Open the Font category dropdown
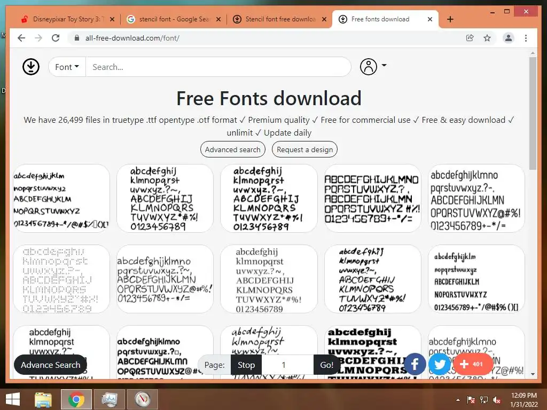 (x=67, y=67)
